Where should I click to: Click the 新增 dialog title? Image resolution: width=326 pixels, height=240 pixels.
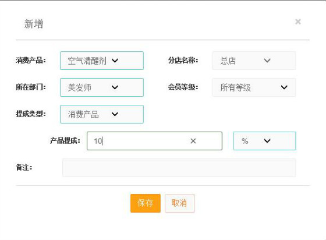point(34,24)
